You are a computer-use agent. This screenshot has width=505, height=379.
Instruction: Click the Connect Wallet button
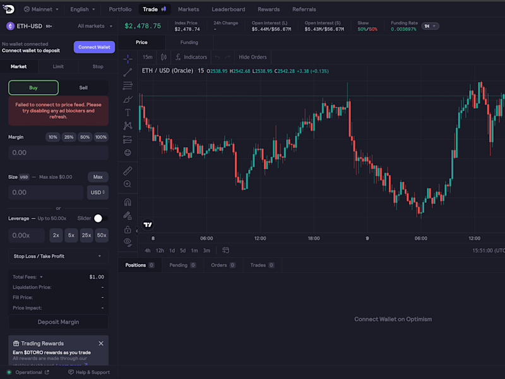tap(94, 47)
